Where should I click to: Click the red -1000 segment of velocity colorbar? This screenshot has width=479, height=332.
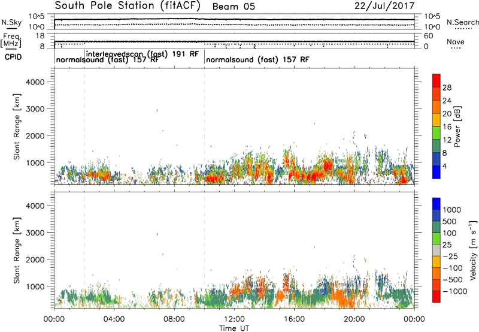pyautogui.click(x=436, y=297)
